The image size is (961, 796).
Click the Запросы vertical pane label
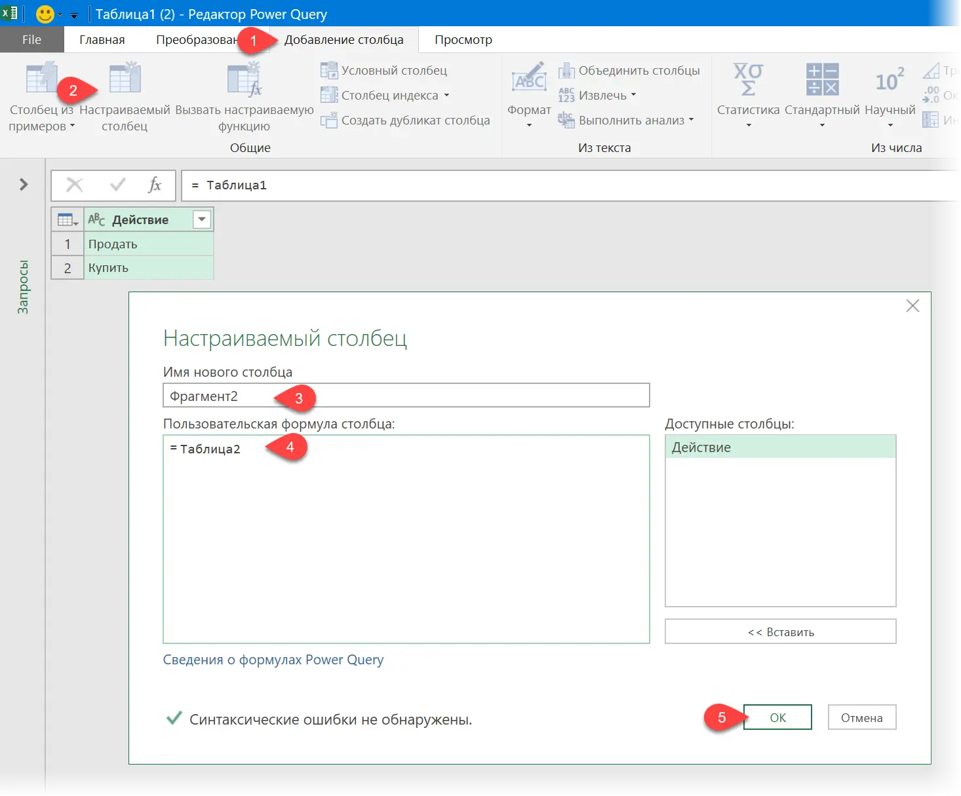coord(23,287)
